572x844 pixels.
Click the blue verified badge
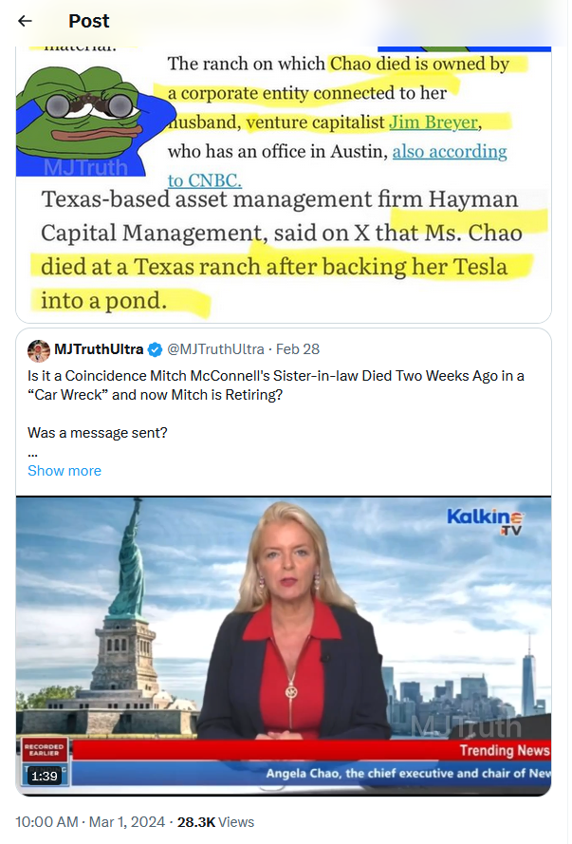tap(155, 350)
